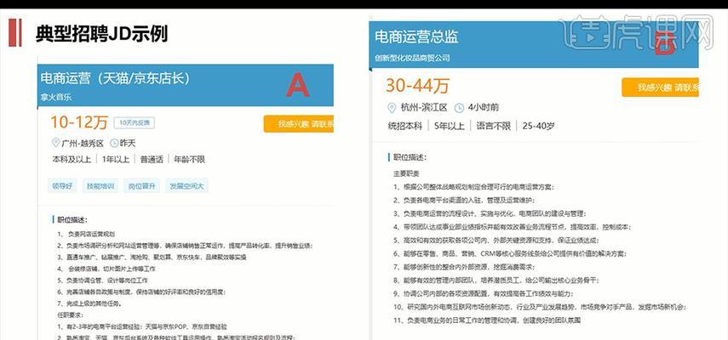Viewport: 728px width, 340px height.
Task: Click the 领导好 tag
Action: click(63, 186)
